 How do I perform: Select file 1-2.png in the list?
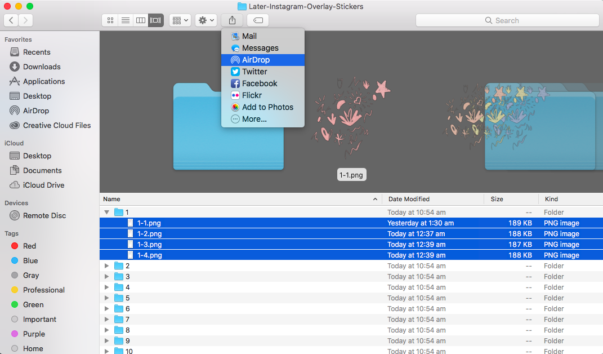(351, 234)
